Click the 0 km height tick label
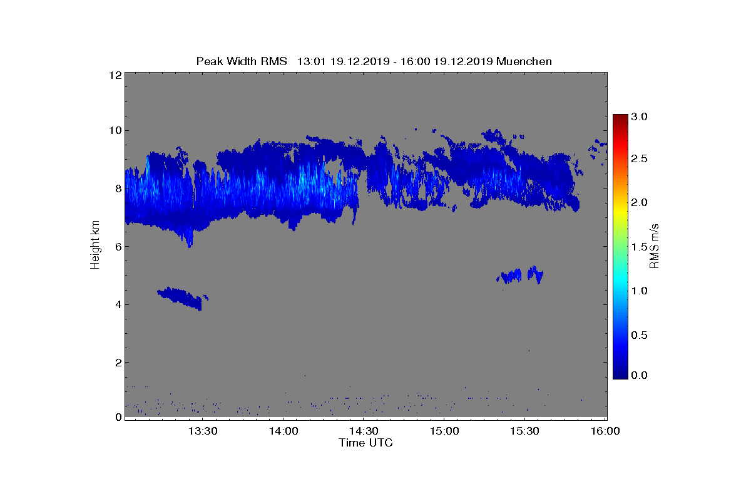Screen dimensions: 751x501 [x=118, y=418]
